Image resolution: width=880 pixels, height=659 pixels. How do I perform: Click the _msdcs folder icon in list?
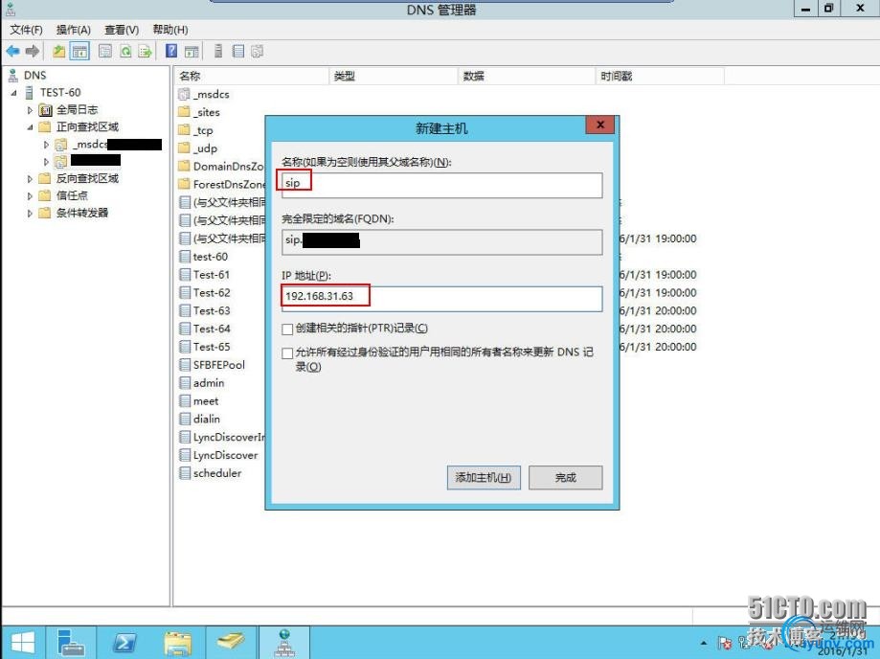[184, 94]
